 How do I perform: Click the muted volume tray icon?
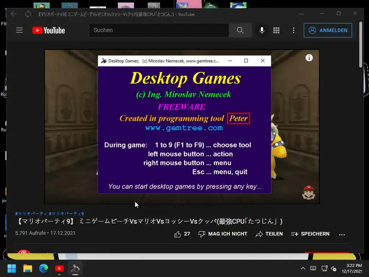(334, 268)
